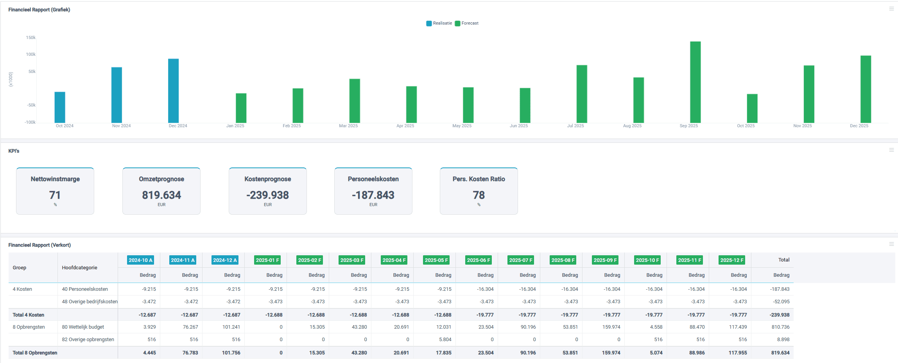Open the Financieel Rapport (Grafiek) panel menu
898x363 pixels.
click(891, 9)
